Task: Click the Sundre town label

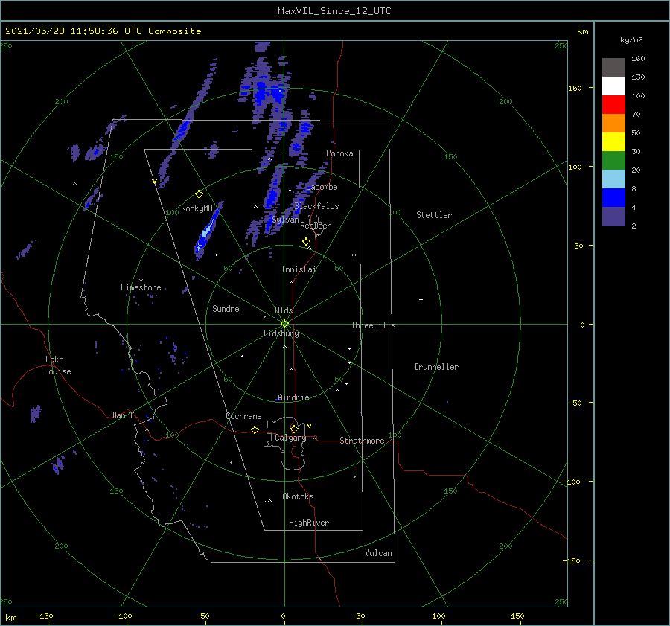Action: click(226, 308)
